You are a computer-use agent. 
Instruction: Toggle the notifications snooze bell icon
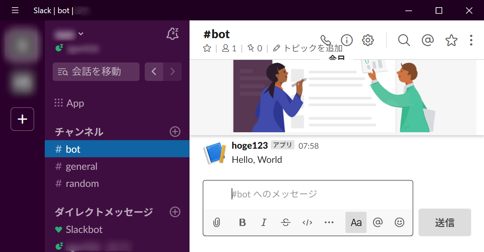coord(173,34)
